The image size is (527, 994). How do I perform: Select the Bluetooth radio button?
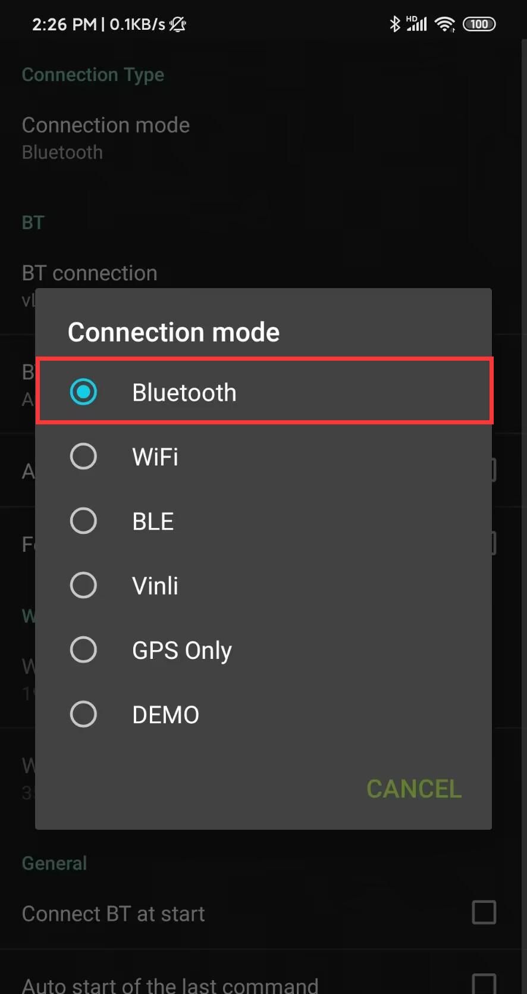point(83,392)
